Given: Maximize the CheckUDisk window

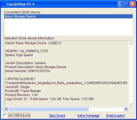Looking at the screenshot, I should [127, 4].
